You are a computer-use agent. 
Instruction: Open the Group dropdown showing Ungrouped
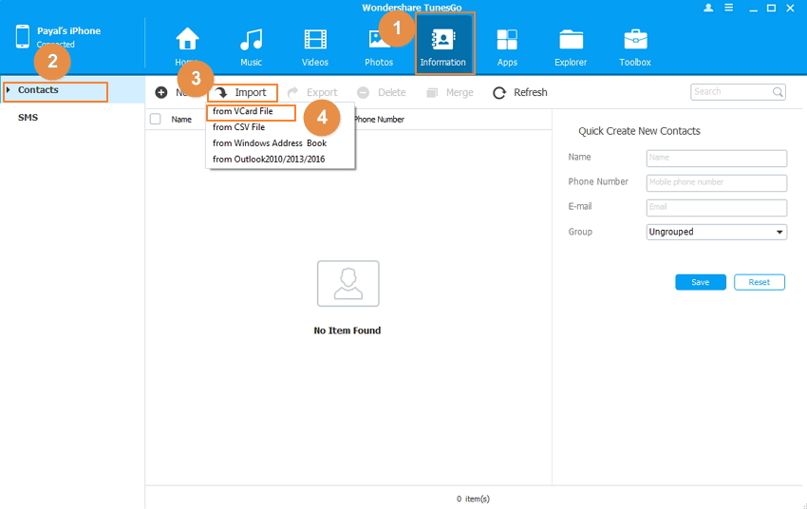tap(717, 232)
